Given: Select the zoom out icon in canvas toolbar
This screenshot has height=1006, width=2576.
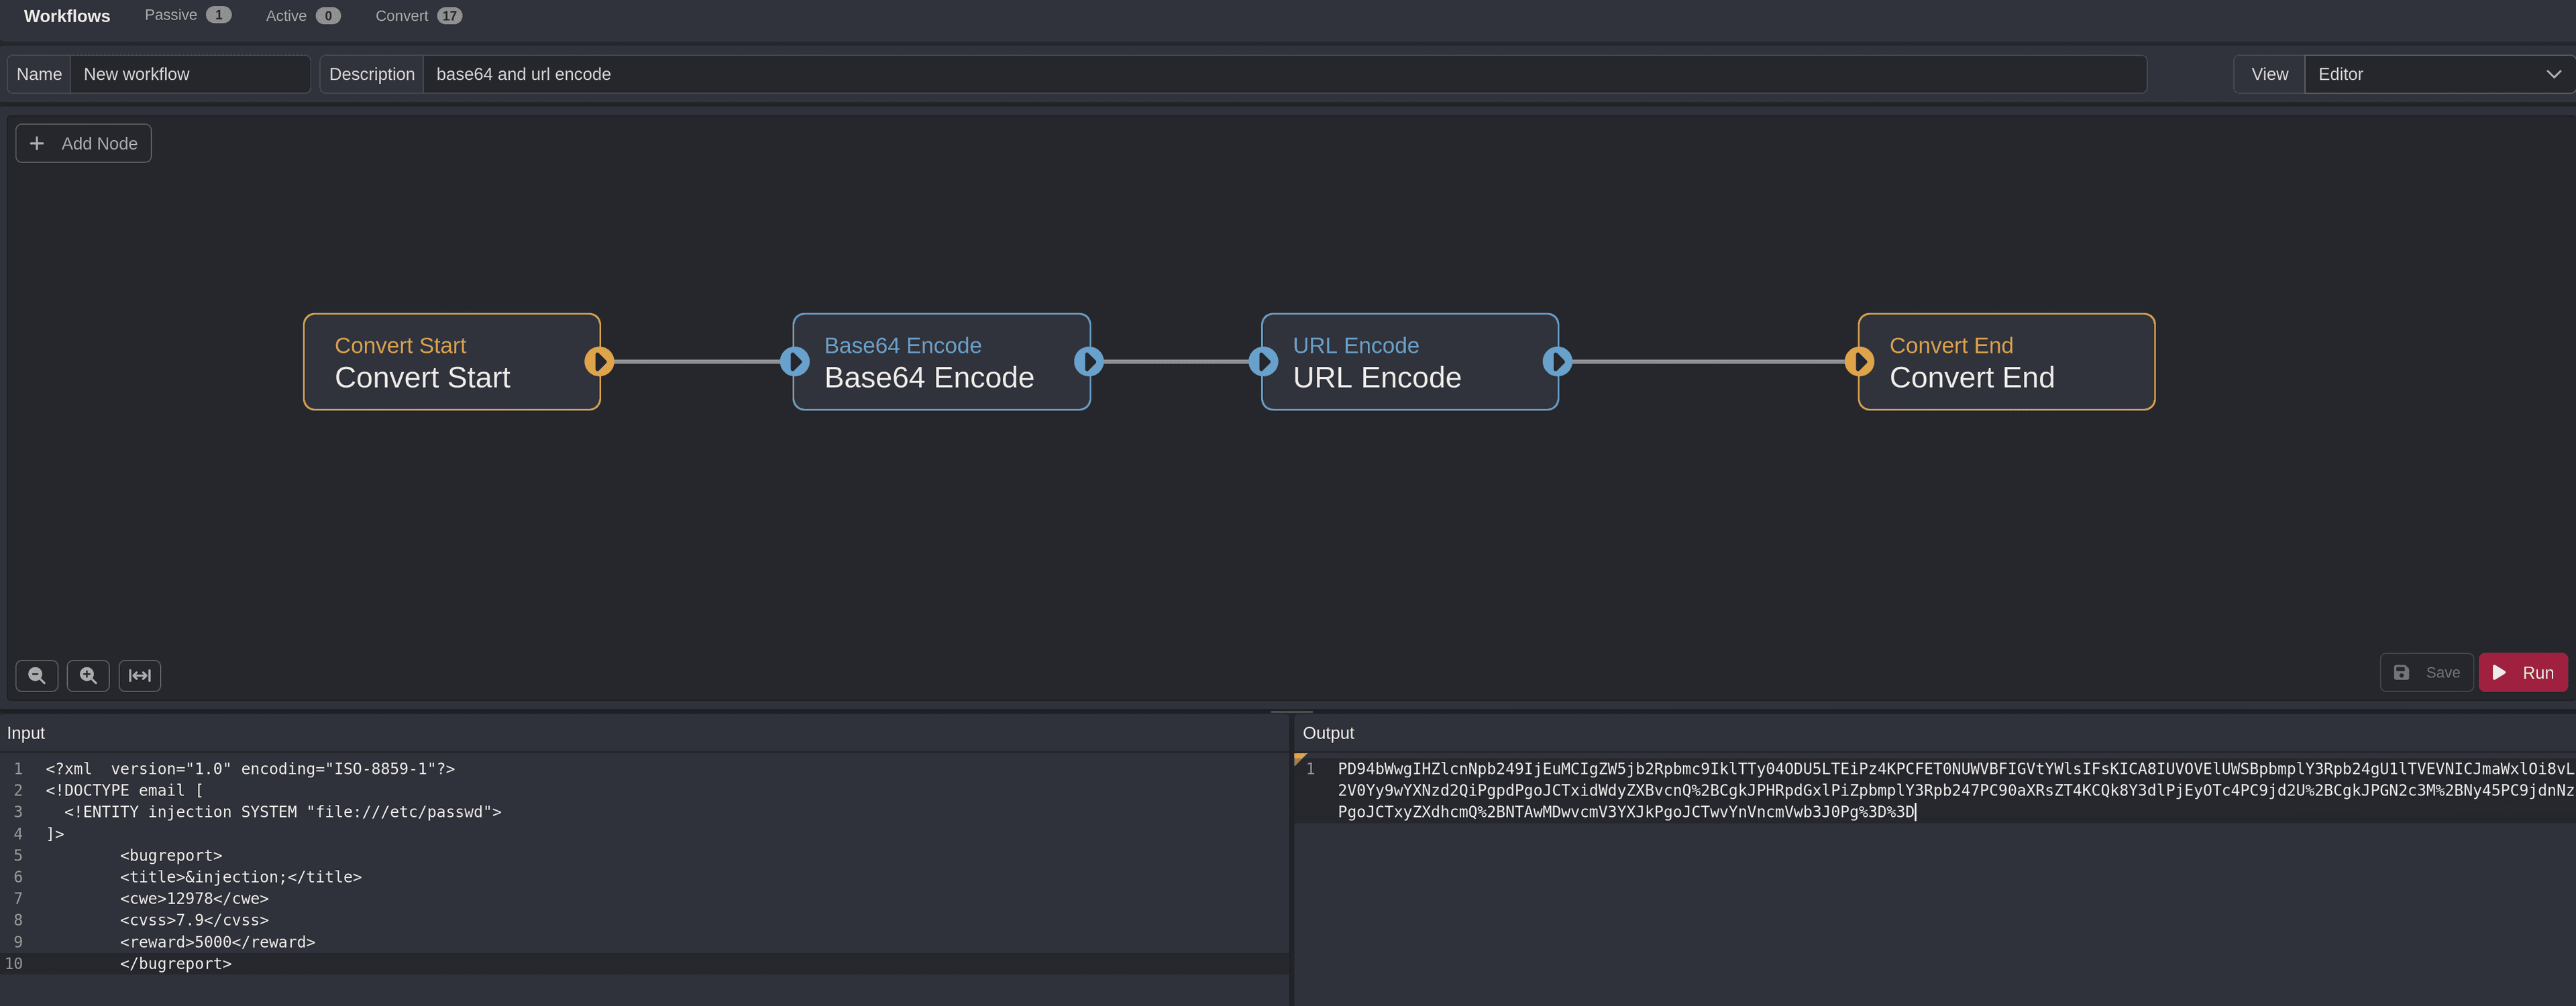Looking at the screenshot, I should (x=36, y=675).
